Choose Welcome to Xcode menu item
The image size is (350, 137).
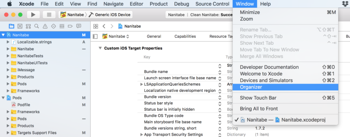coord(285,74)
